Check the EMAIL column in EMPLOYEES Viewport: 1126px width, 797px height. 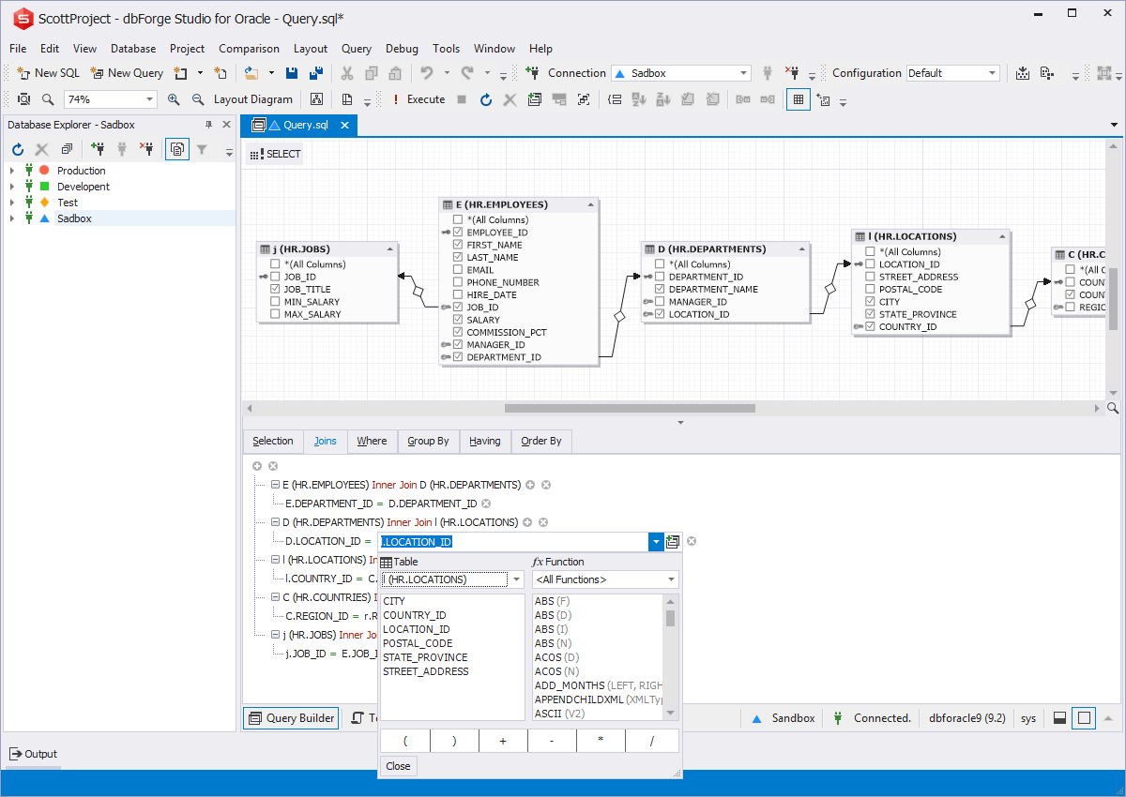click(x=458, y=270)
